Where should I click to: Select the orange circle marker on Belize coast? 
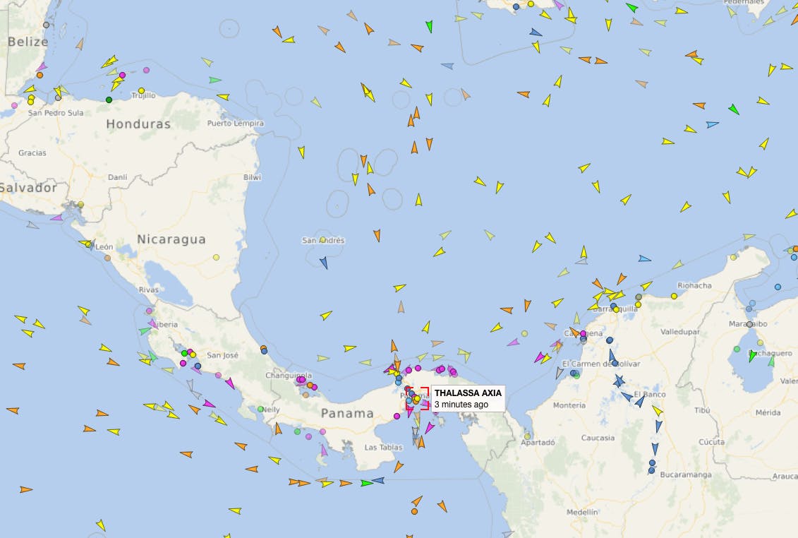[x=40, y=76]
